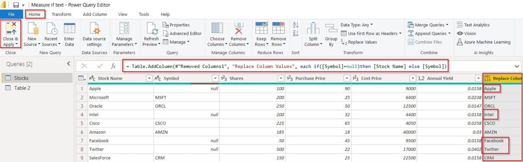Click the Amazon stock name cell

pos(121,132)
